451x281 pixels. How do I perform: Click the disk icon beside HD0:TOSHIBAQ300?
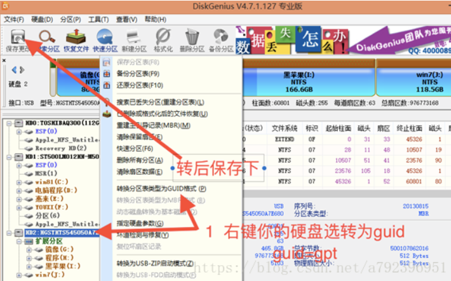[x=18, y=123]
